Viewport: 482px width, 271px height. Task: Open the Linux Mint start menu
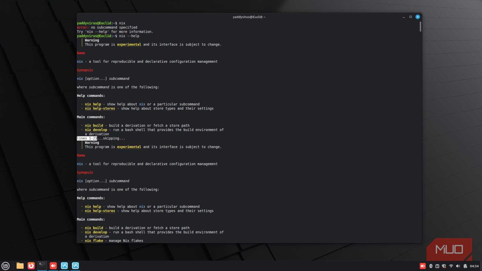point(6,266)
